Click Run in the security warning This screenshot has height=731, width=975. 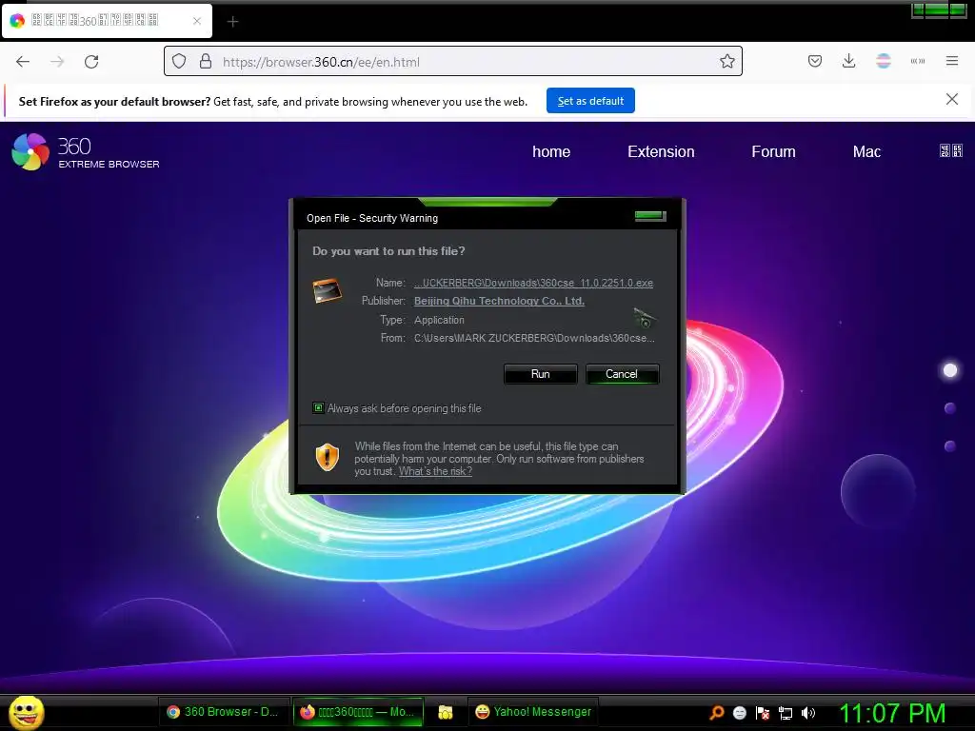(541, 374)
